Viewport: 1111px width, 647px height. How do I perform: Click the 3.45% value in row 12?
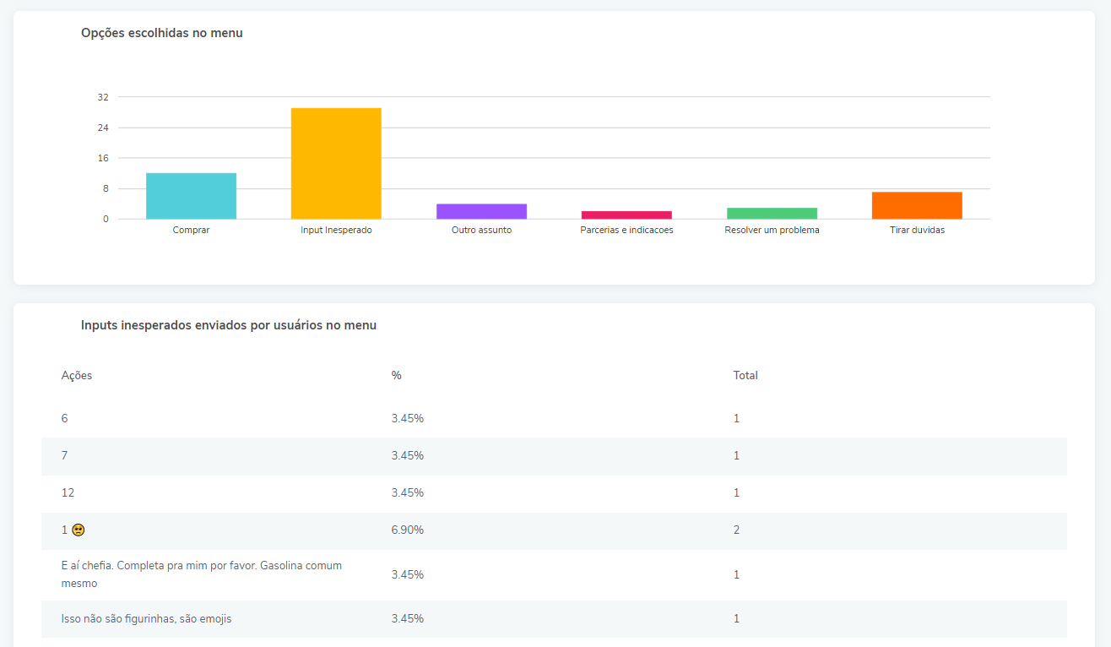tap(408, 492)
